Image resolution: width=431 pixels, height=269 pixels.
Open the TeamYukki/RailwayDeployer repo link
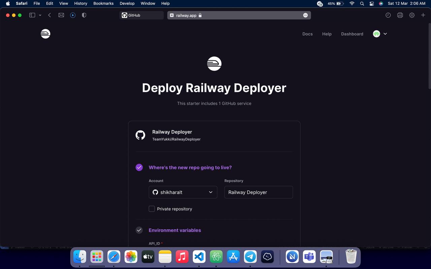coord(176,139)
